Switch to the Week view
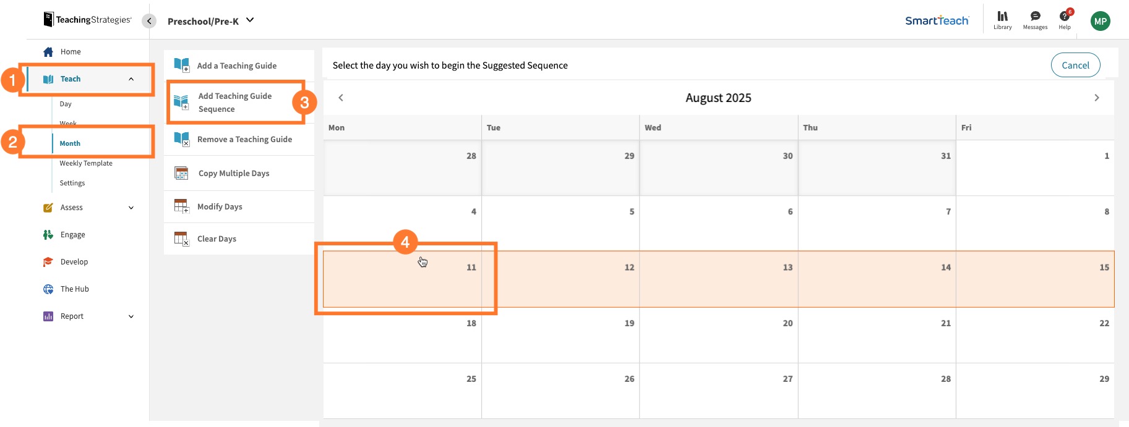This screenshot has height=427, width=1129. click(x=68, y=123)
